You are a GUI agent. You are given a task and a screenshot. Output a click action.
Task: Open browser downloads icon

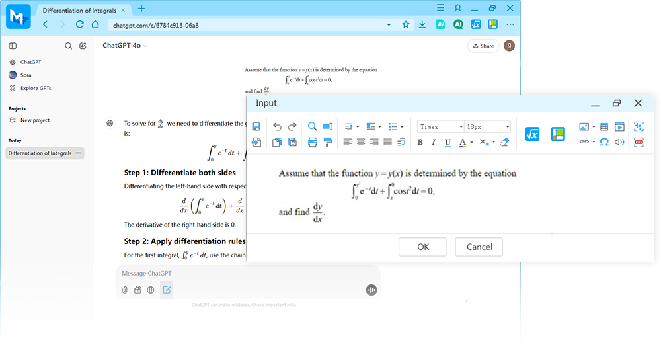[x=422, y=25]
